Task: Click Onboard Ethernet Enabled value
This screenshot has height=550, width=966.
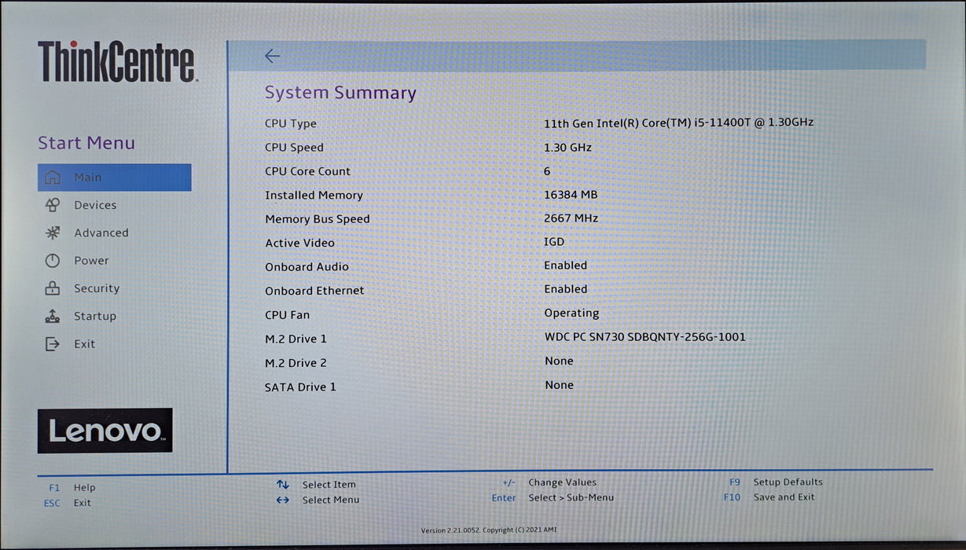Action: [x=566, y=289]
